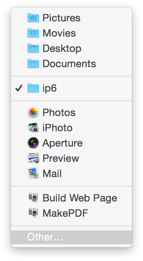Select the Pictures menu entry

coord(71,18)
